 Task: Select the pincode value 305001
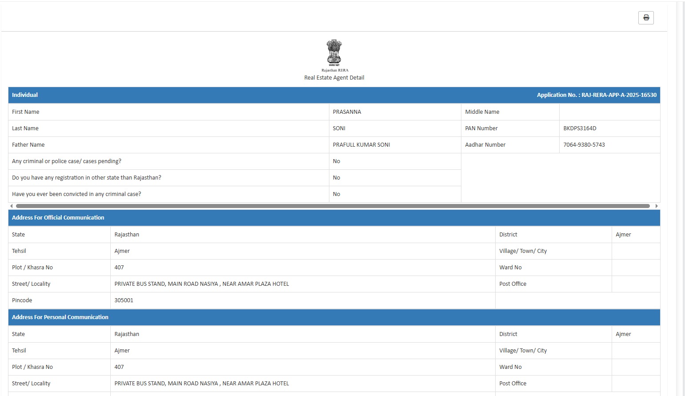tap(124, 300)
